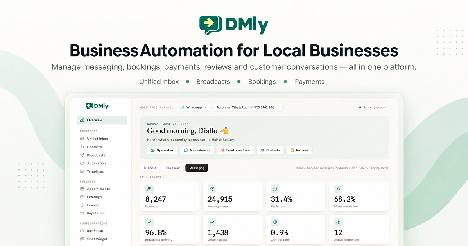
Task: Click the flow icon on Flow completion card
Action: (338, 189)
